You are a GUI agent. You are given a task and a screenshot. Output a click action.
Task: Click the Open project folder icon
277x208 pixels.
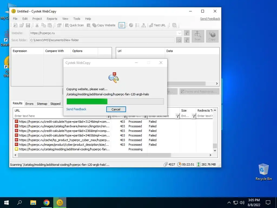click(x=22, y=25)
